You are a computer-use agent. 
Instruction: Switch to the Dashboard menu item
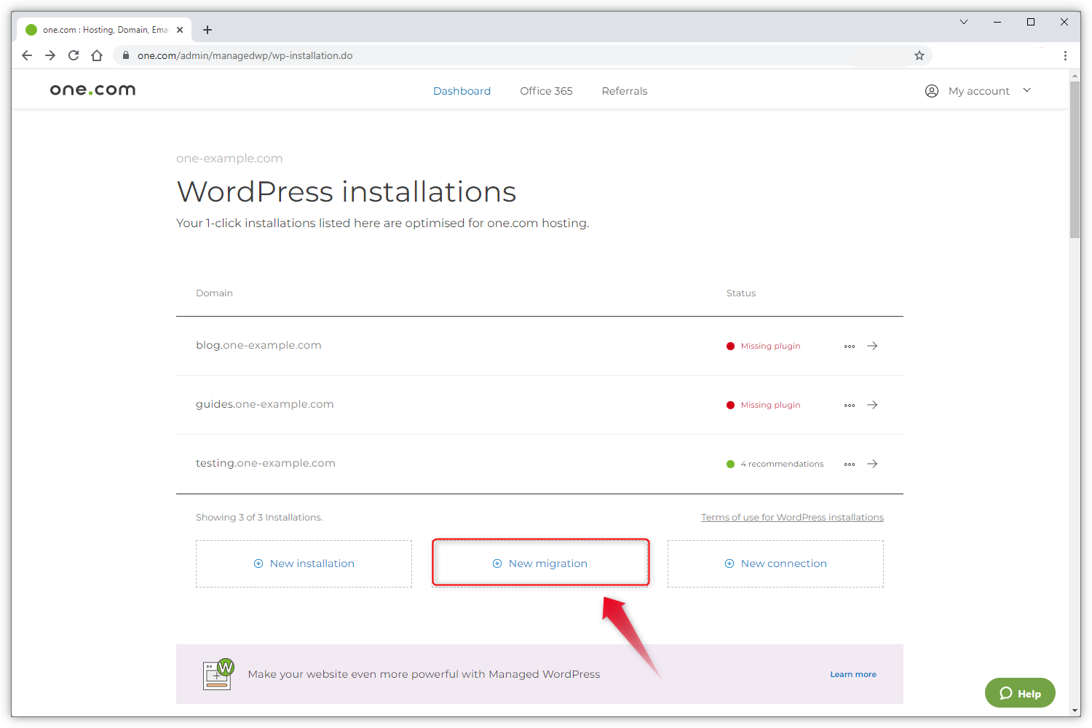click(462, 90)
